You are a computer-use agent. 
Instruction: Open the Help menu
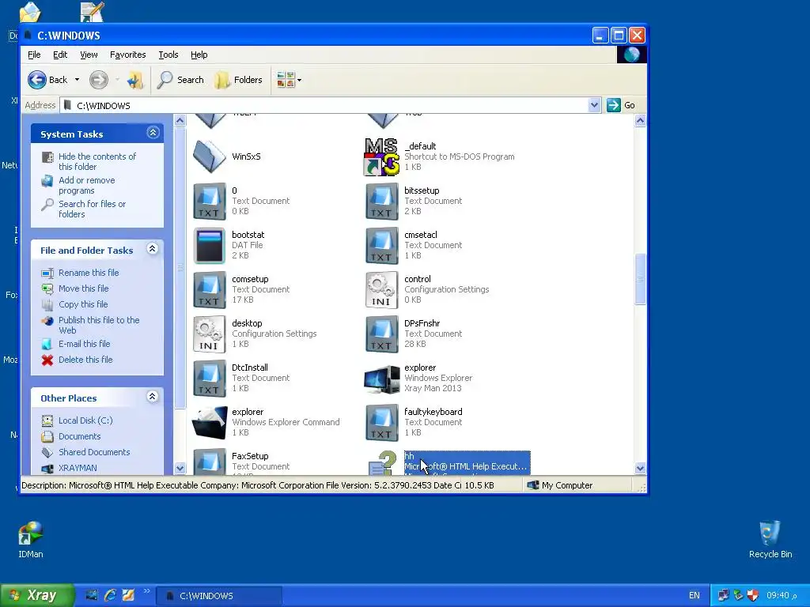coord(199,55)
